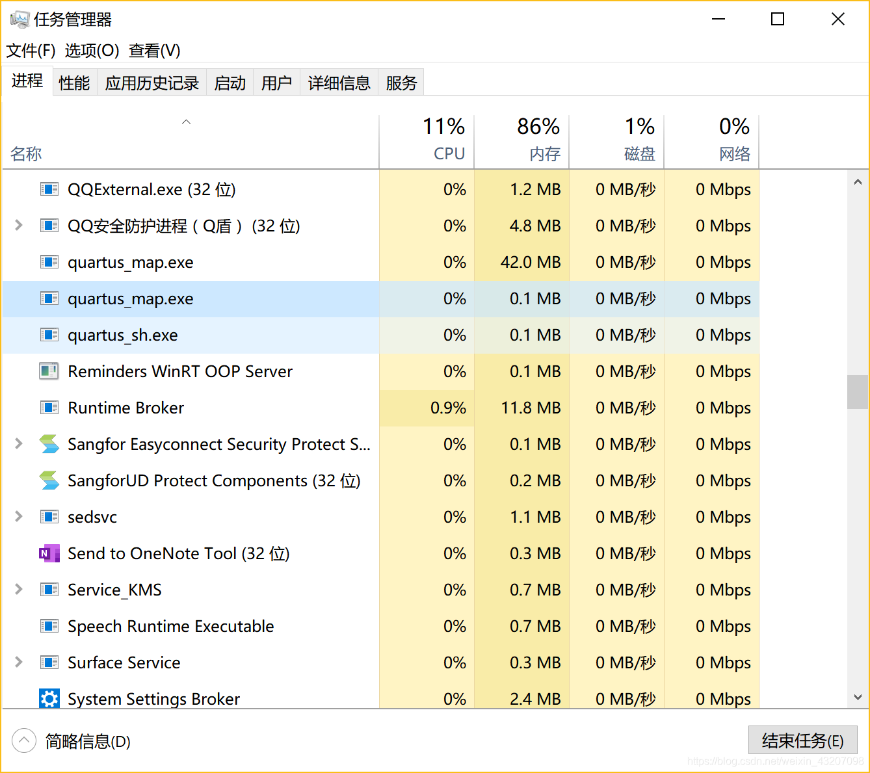Click the sedsvc process icon
Screen dimensions: 870x773
49,517
